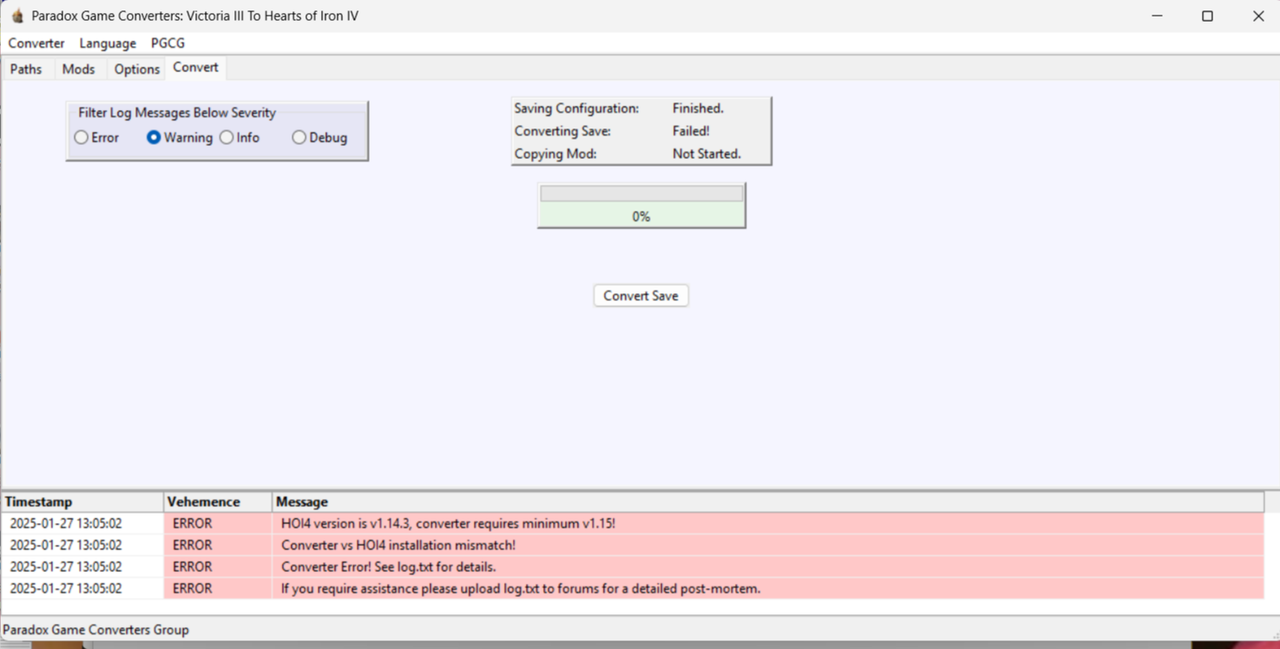Switch to the Mods tab
The height and width of the screenshot is (649, 1280).
[x=78, y=69]
